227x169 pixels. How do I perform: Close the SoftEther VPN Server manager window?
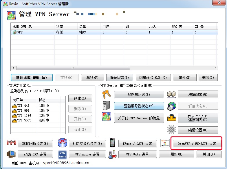(x=219, y=3)
